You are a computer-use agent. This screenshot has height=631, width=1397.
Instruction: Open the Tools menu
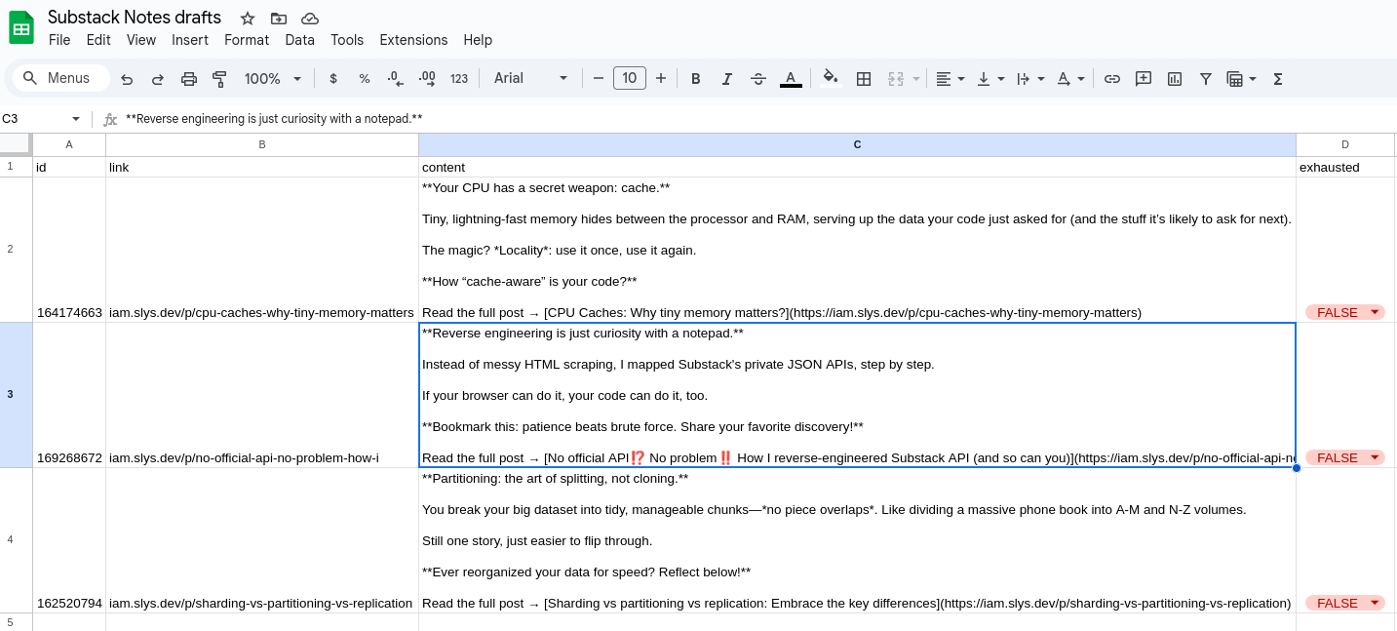347,40
